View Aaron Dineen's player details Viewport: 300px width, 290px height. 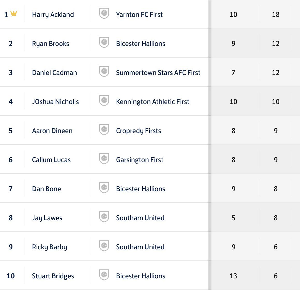point(52,131)
